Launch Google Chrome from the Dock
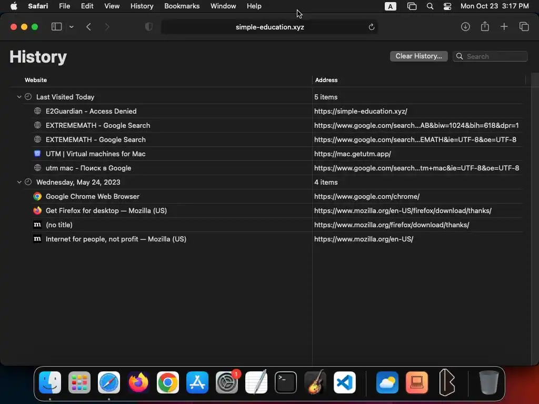539x404 pixels. [x=168, y=382]
